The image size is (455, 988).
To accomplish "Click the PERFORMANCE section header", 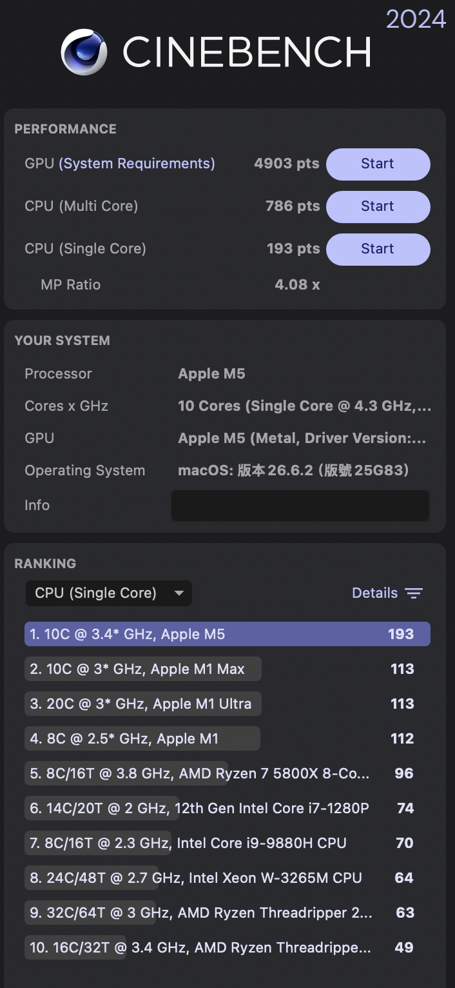I will (x=66, y=129).
